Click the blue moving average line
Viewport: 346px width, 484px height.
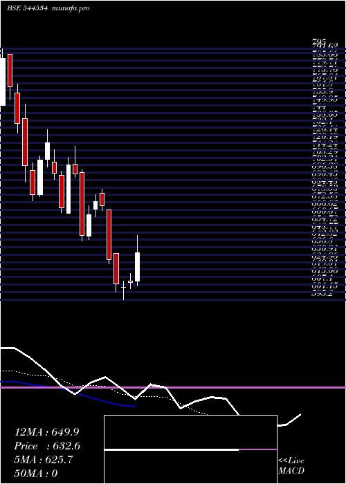tap(68, 393)
